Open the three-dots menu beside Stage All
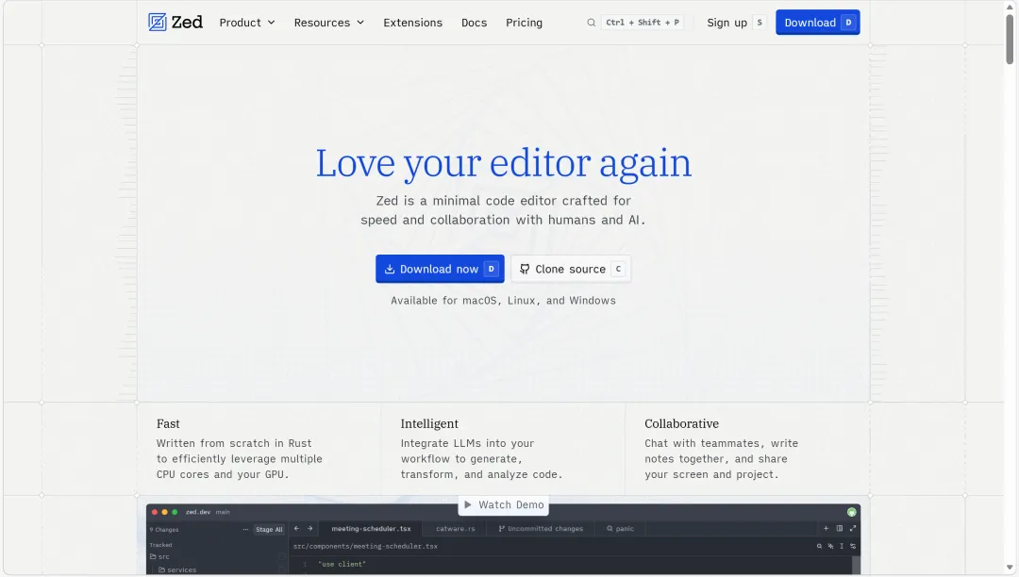This screenshot has width=1019, height=577. 245,529
